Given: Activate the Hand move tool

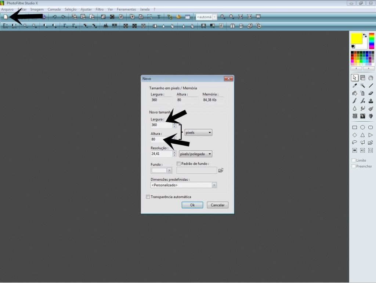Looking at the screenshot, I should click(370, 78).
